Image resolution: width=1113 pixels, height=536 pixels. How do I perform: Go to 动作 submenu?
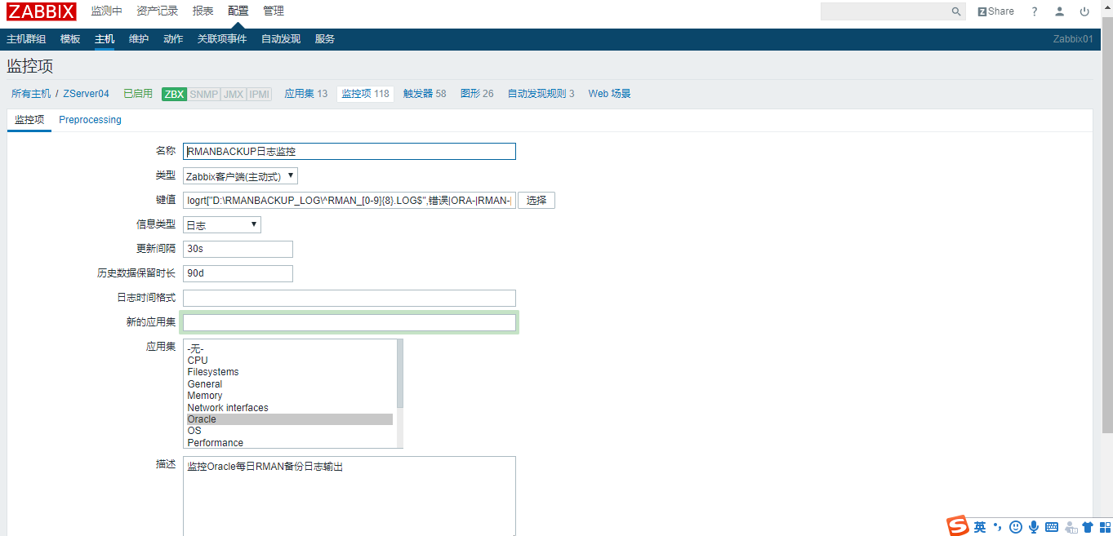173,39
